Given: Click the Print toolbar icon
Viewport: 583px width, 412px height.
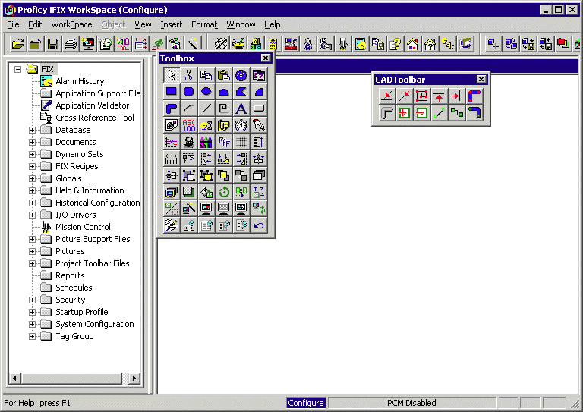Looking at the screenshot, I should [x=71, y=44].
